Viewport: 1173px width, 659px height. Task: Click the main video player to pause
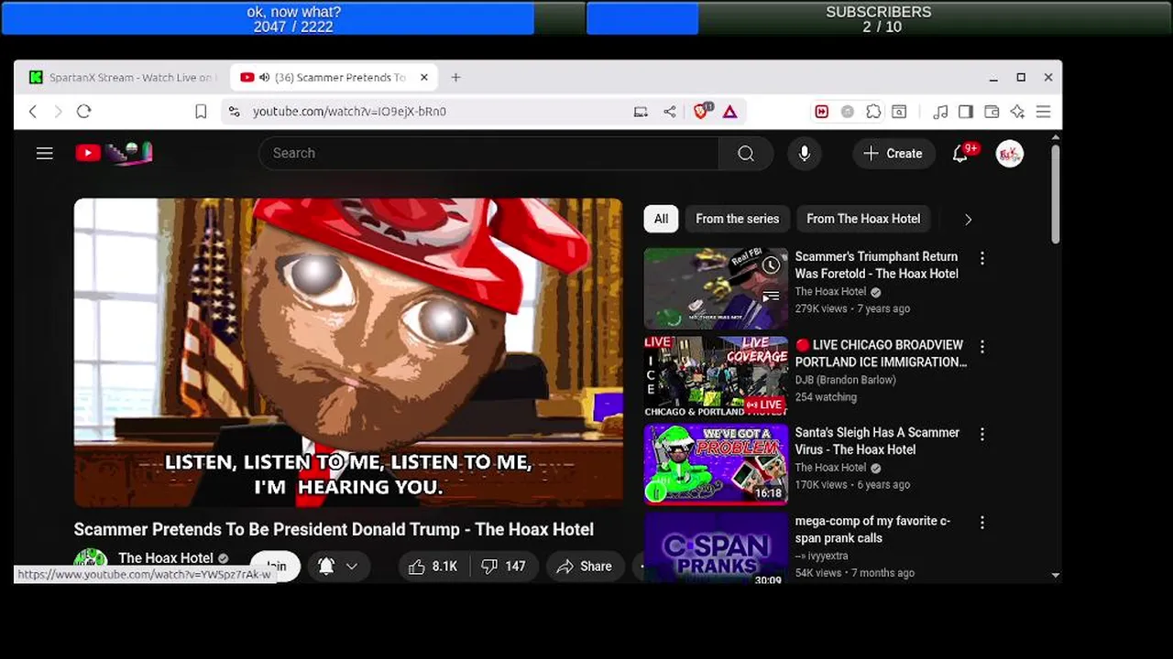pos(348,352)
